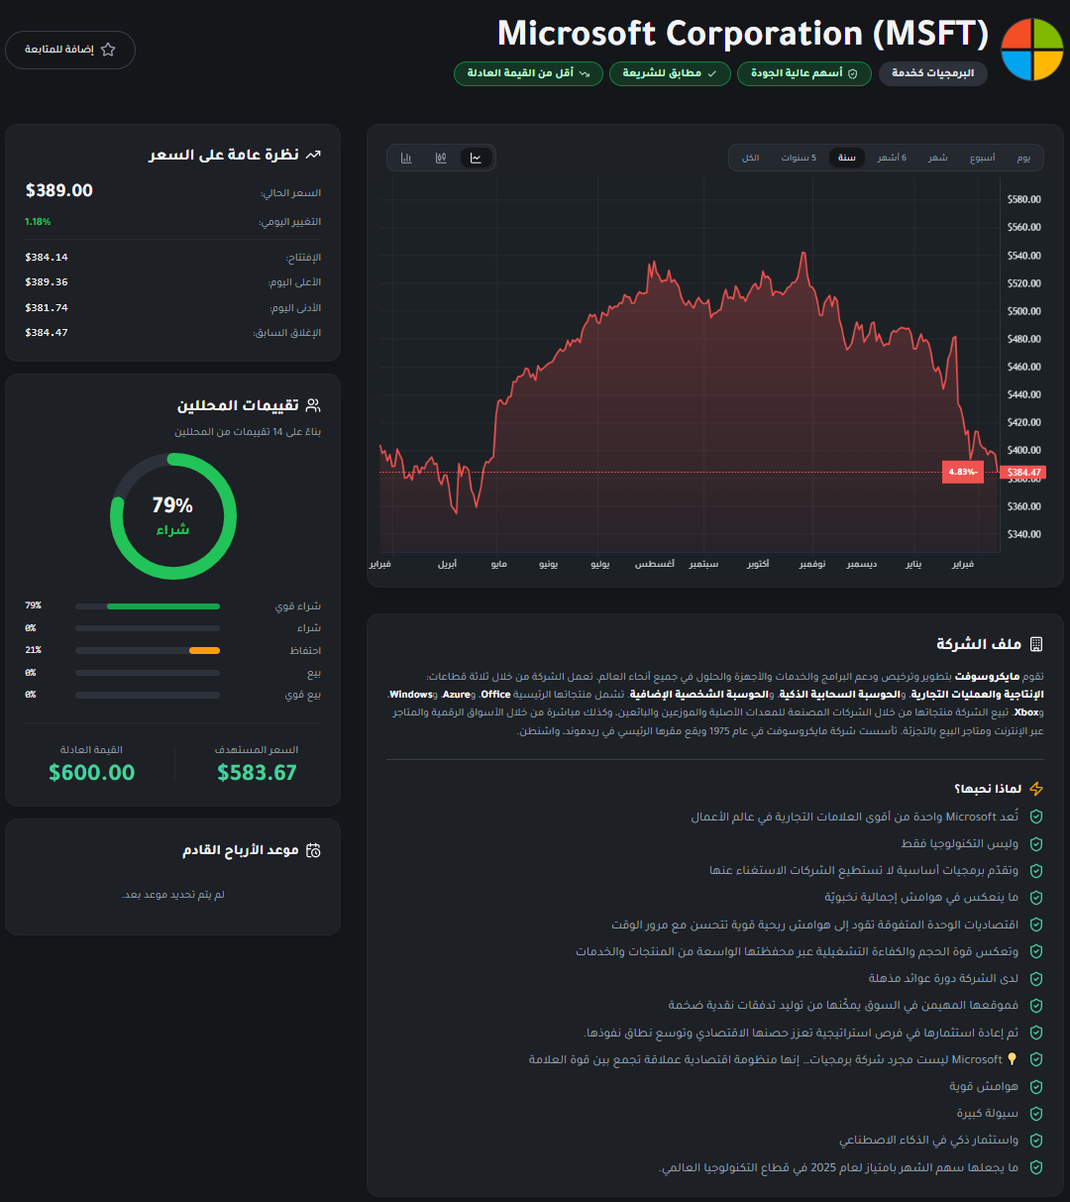Click the Microsoft four-color logo

tap(1031, 49)
